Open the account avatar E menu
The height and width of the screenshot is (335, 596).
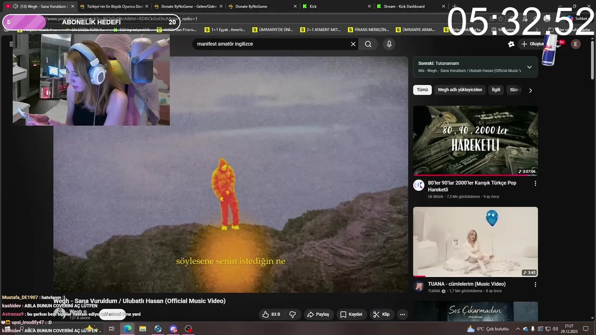click(576, 44)
